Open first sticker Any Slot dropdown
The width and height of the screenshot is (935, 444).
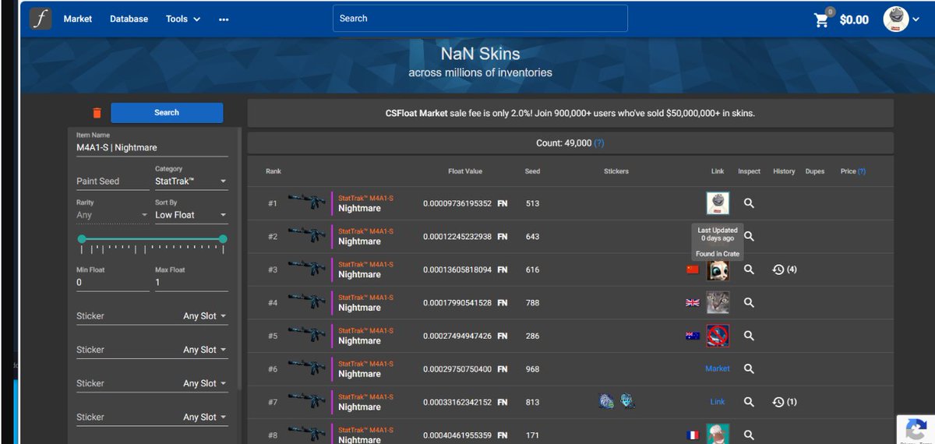[206, 316]
